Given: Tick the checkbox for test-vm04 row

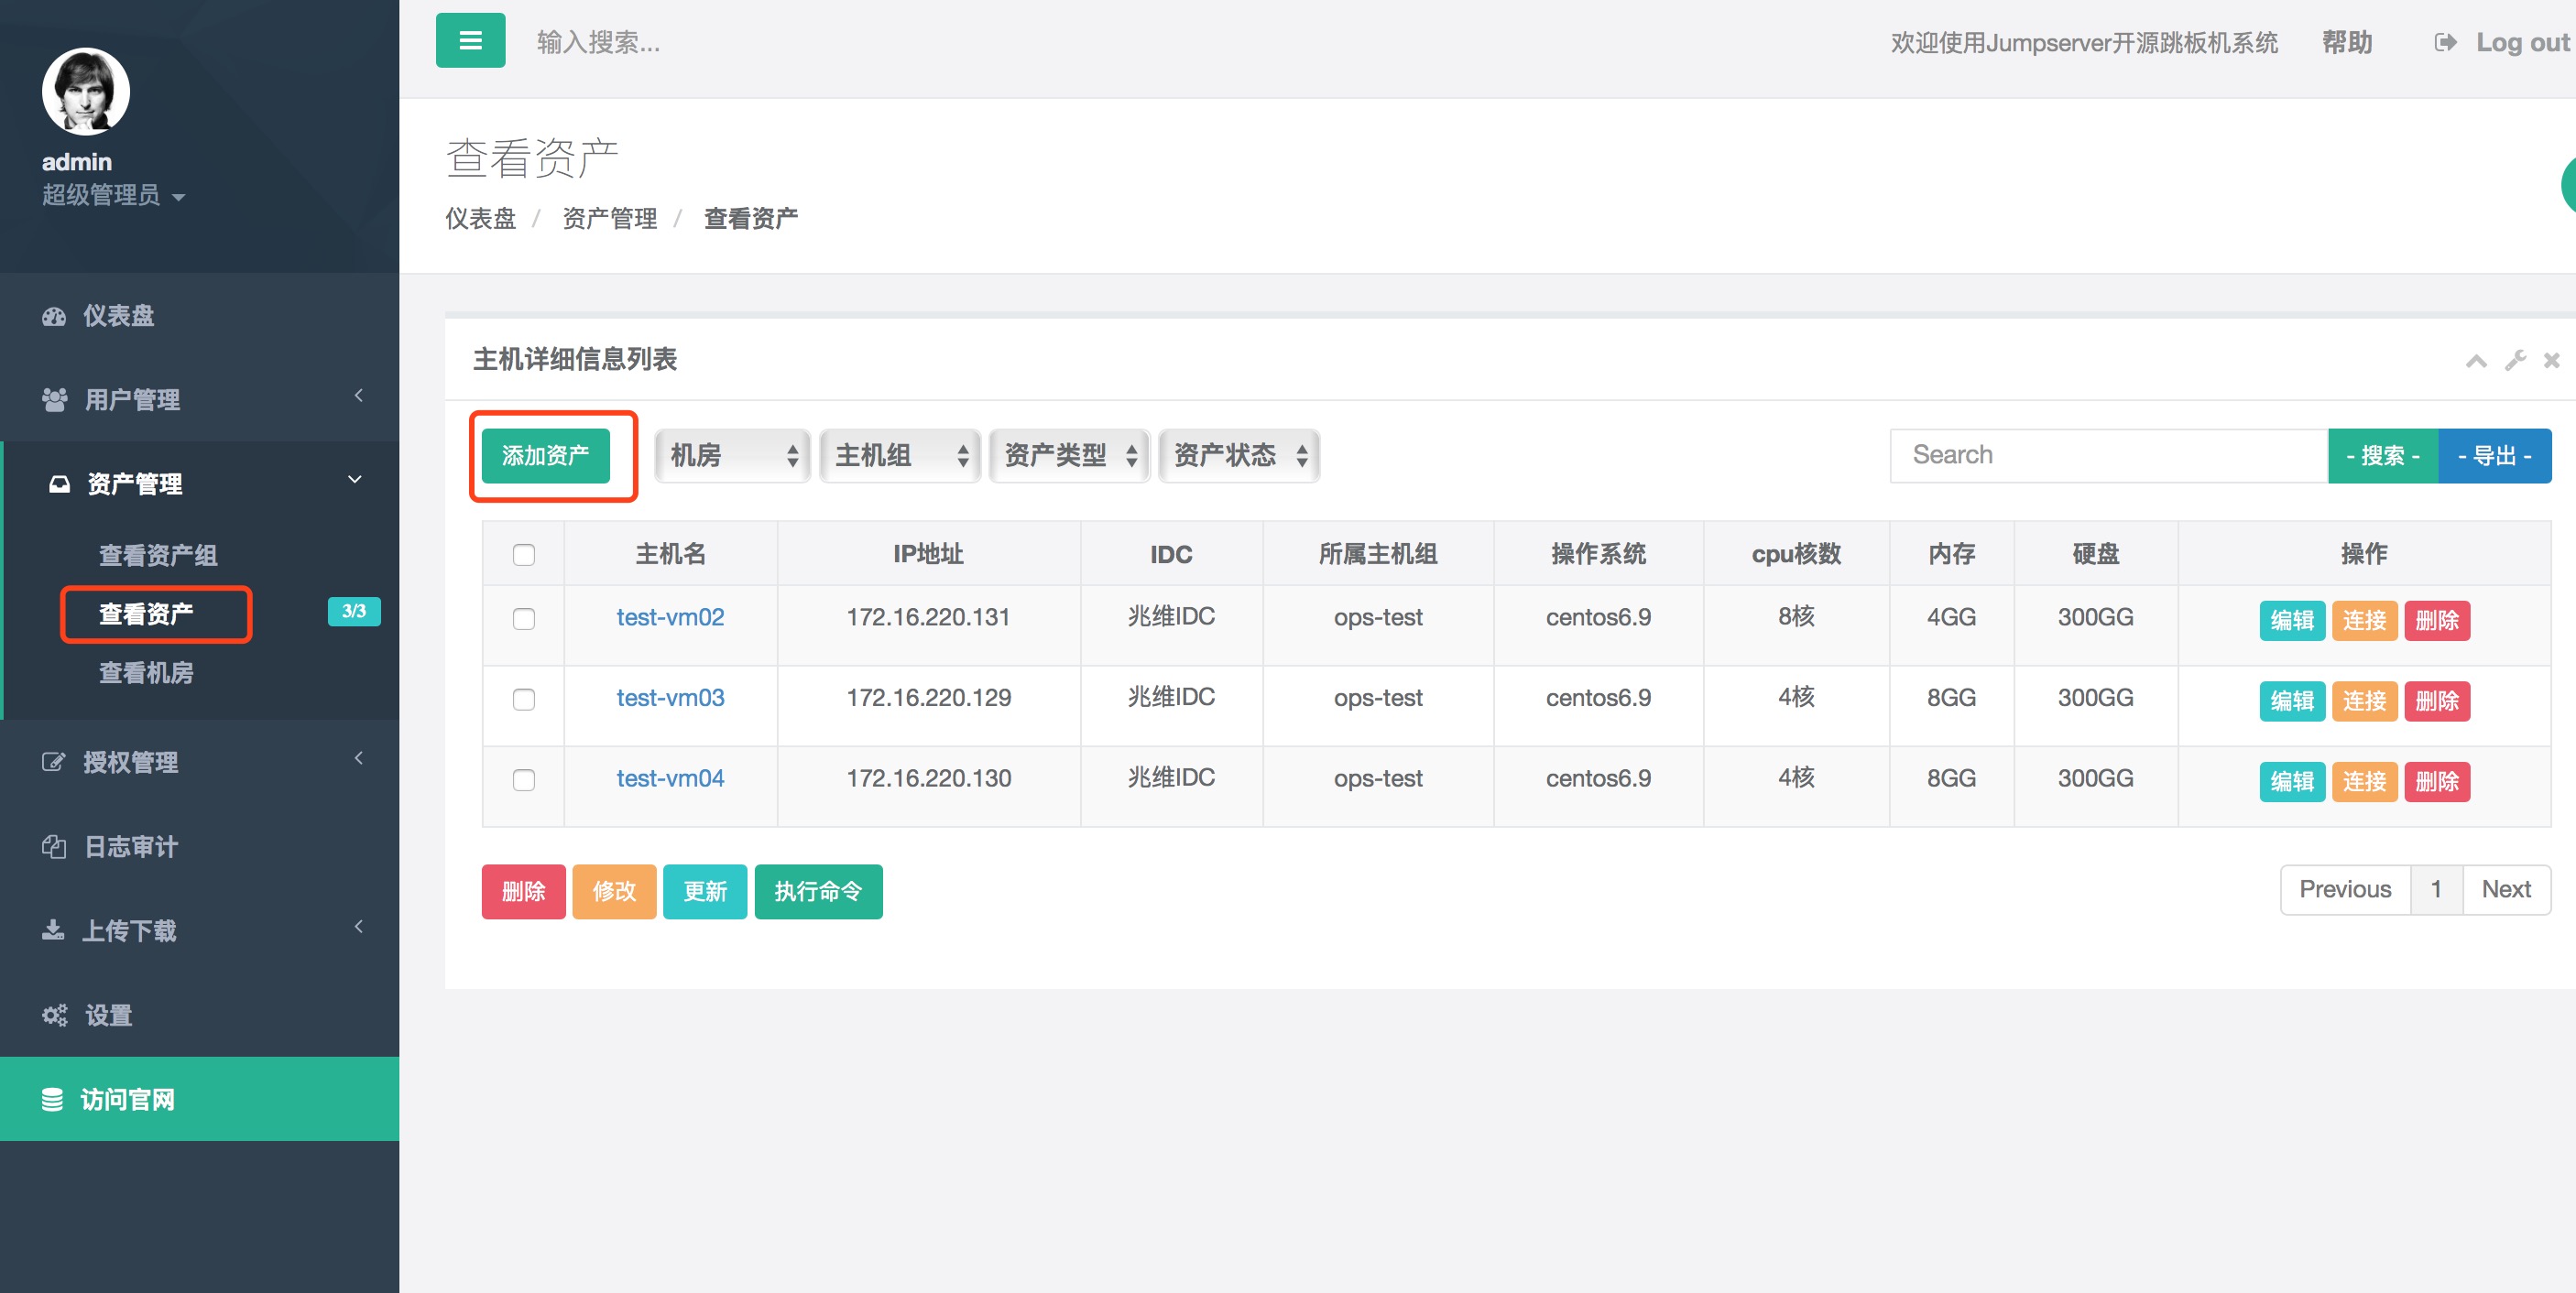Looking at the screenshot, I should [x=523, y=779].
